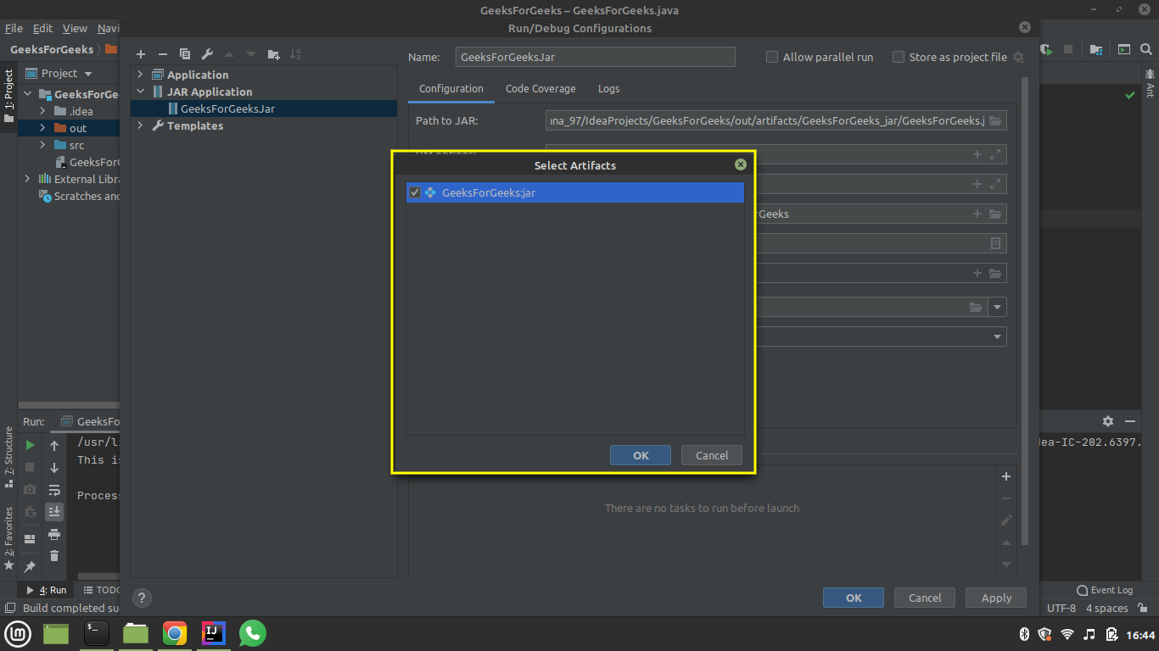Screen dimensions: 1159x651
Task: Expand the src folder
Action: click(43, 145)
